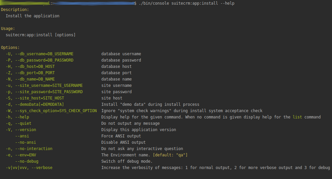Click option '-q, --quiet'
Image resolution: width=332 pixels, height=179 pixels.
coord(18,124)
